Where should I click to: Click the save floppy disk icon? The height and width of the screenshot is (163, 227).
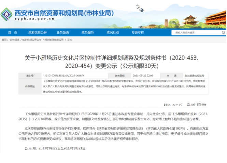pos(199,104)
